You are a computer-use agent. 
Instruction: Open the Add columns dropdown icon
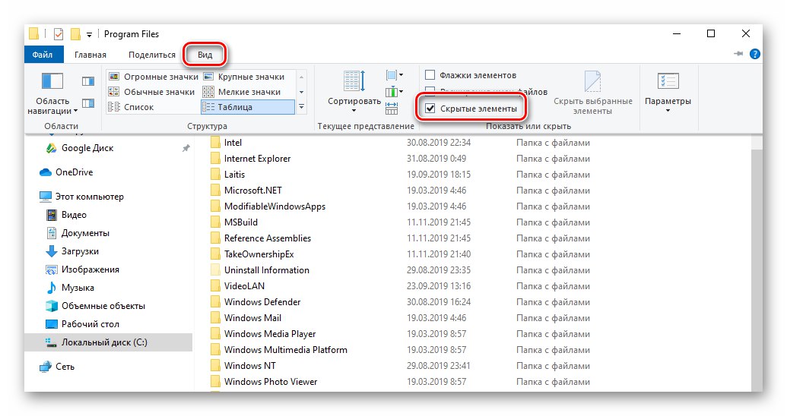(x=394, y=92)
